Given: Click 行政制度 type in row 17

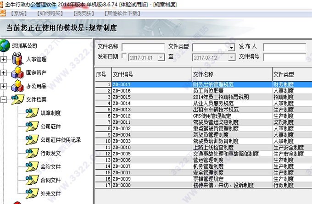Looking at the screenshot, I should (284, 185).
